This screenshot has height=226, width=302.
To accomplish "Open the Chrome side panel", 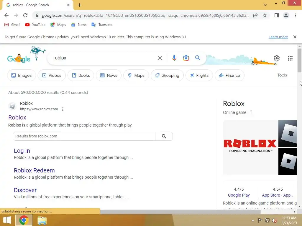I will coord(277,15).
